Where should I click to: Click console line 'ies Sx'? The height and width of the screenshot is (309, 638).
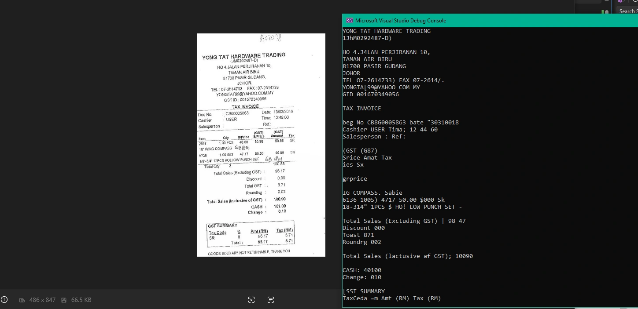(353, 165)
